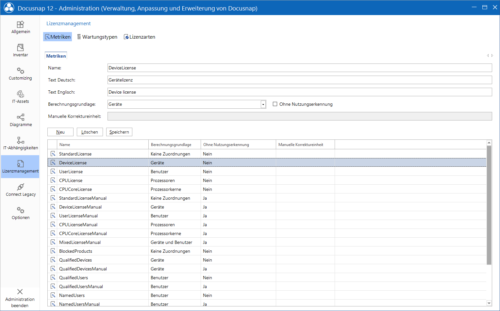This screenshot has width=500, height=311.
Task: Open the Berechnungsgrundlage dropdown
Action: coord(263,104)
